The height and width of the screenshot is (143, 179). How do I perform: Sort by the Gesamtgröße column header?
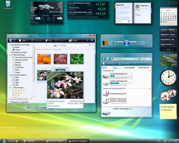point(131,68)
